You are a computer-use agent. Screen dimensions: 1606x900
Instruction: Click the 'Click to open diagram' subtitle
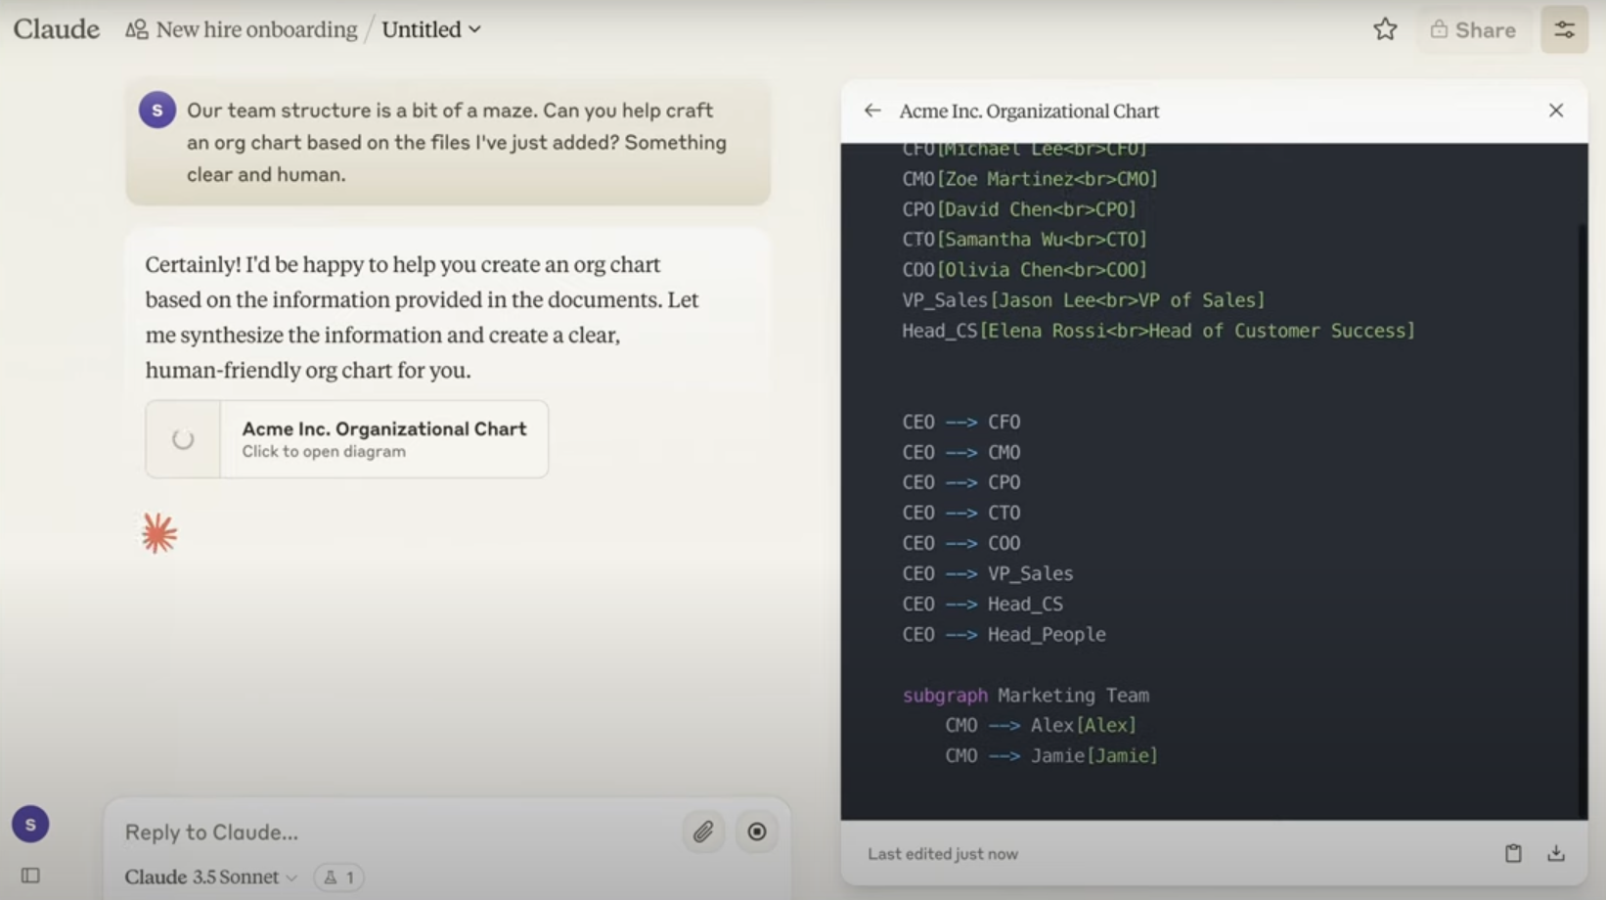click(324, 452)
